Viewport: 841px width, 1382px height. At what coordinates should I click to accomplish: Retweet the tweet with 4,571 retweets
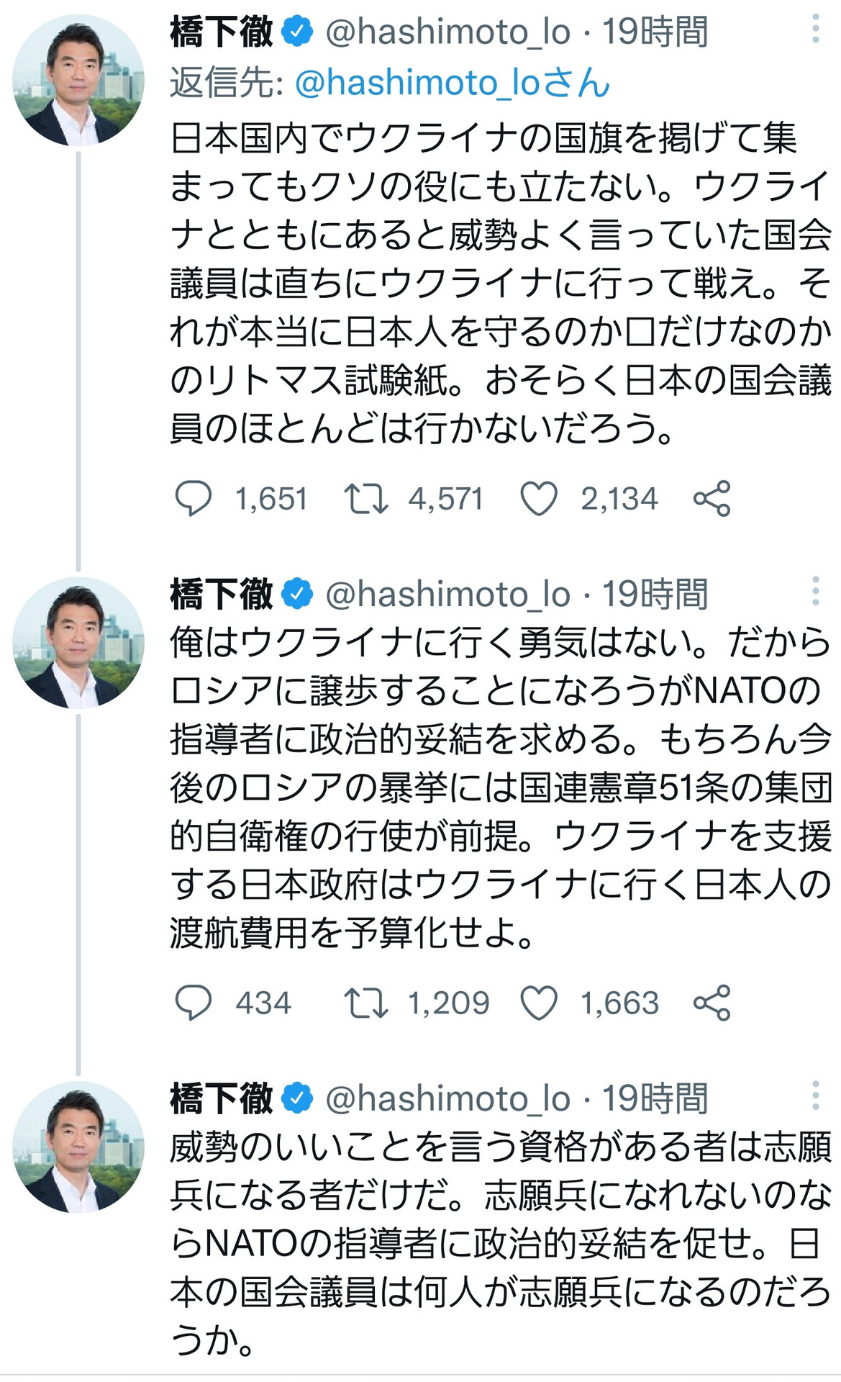coord(366,499)
